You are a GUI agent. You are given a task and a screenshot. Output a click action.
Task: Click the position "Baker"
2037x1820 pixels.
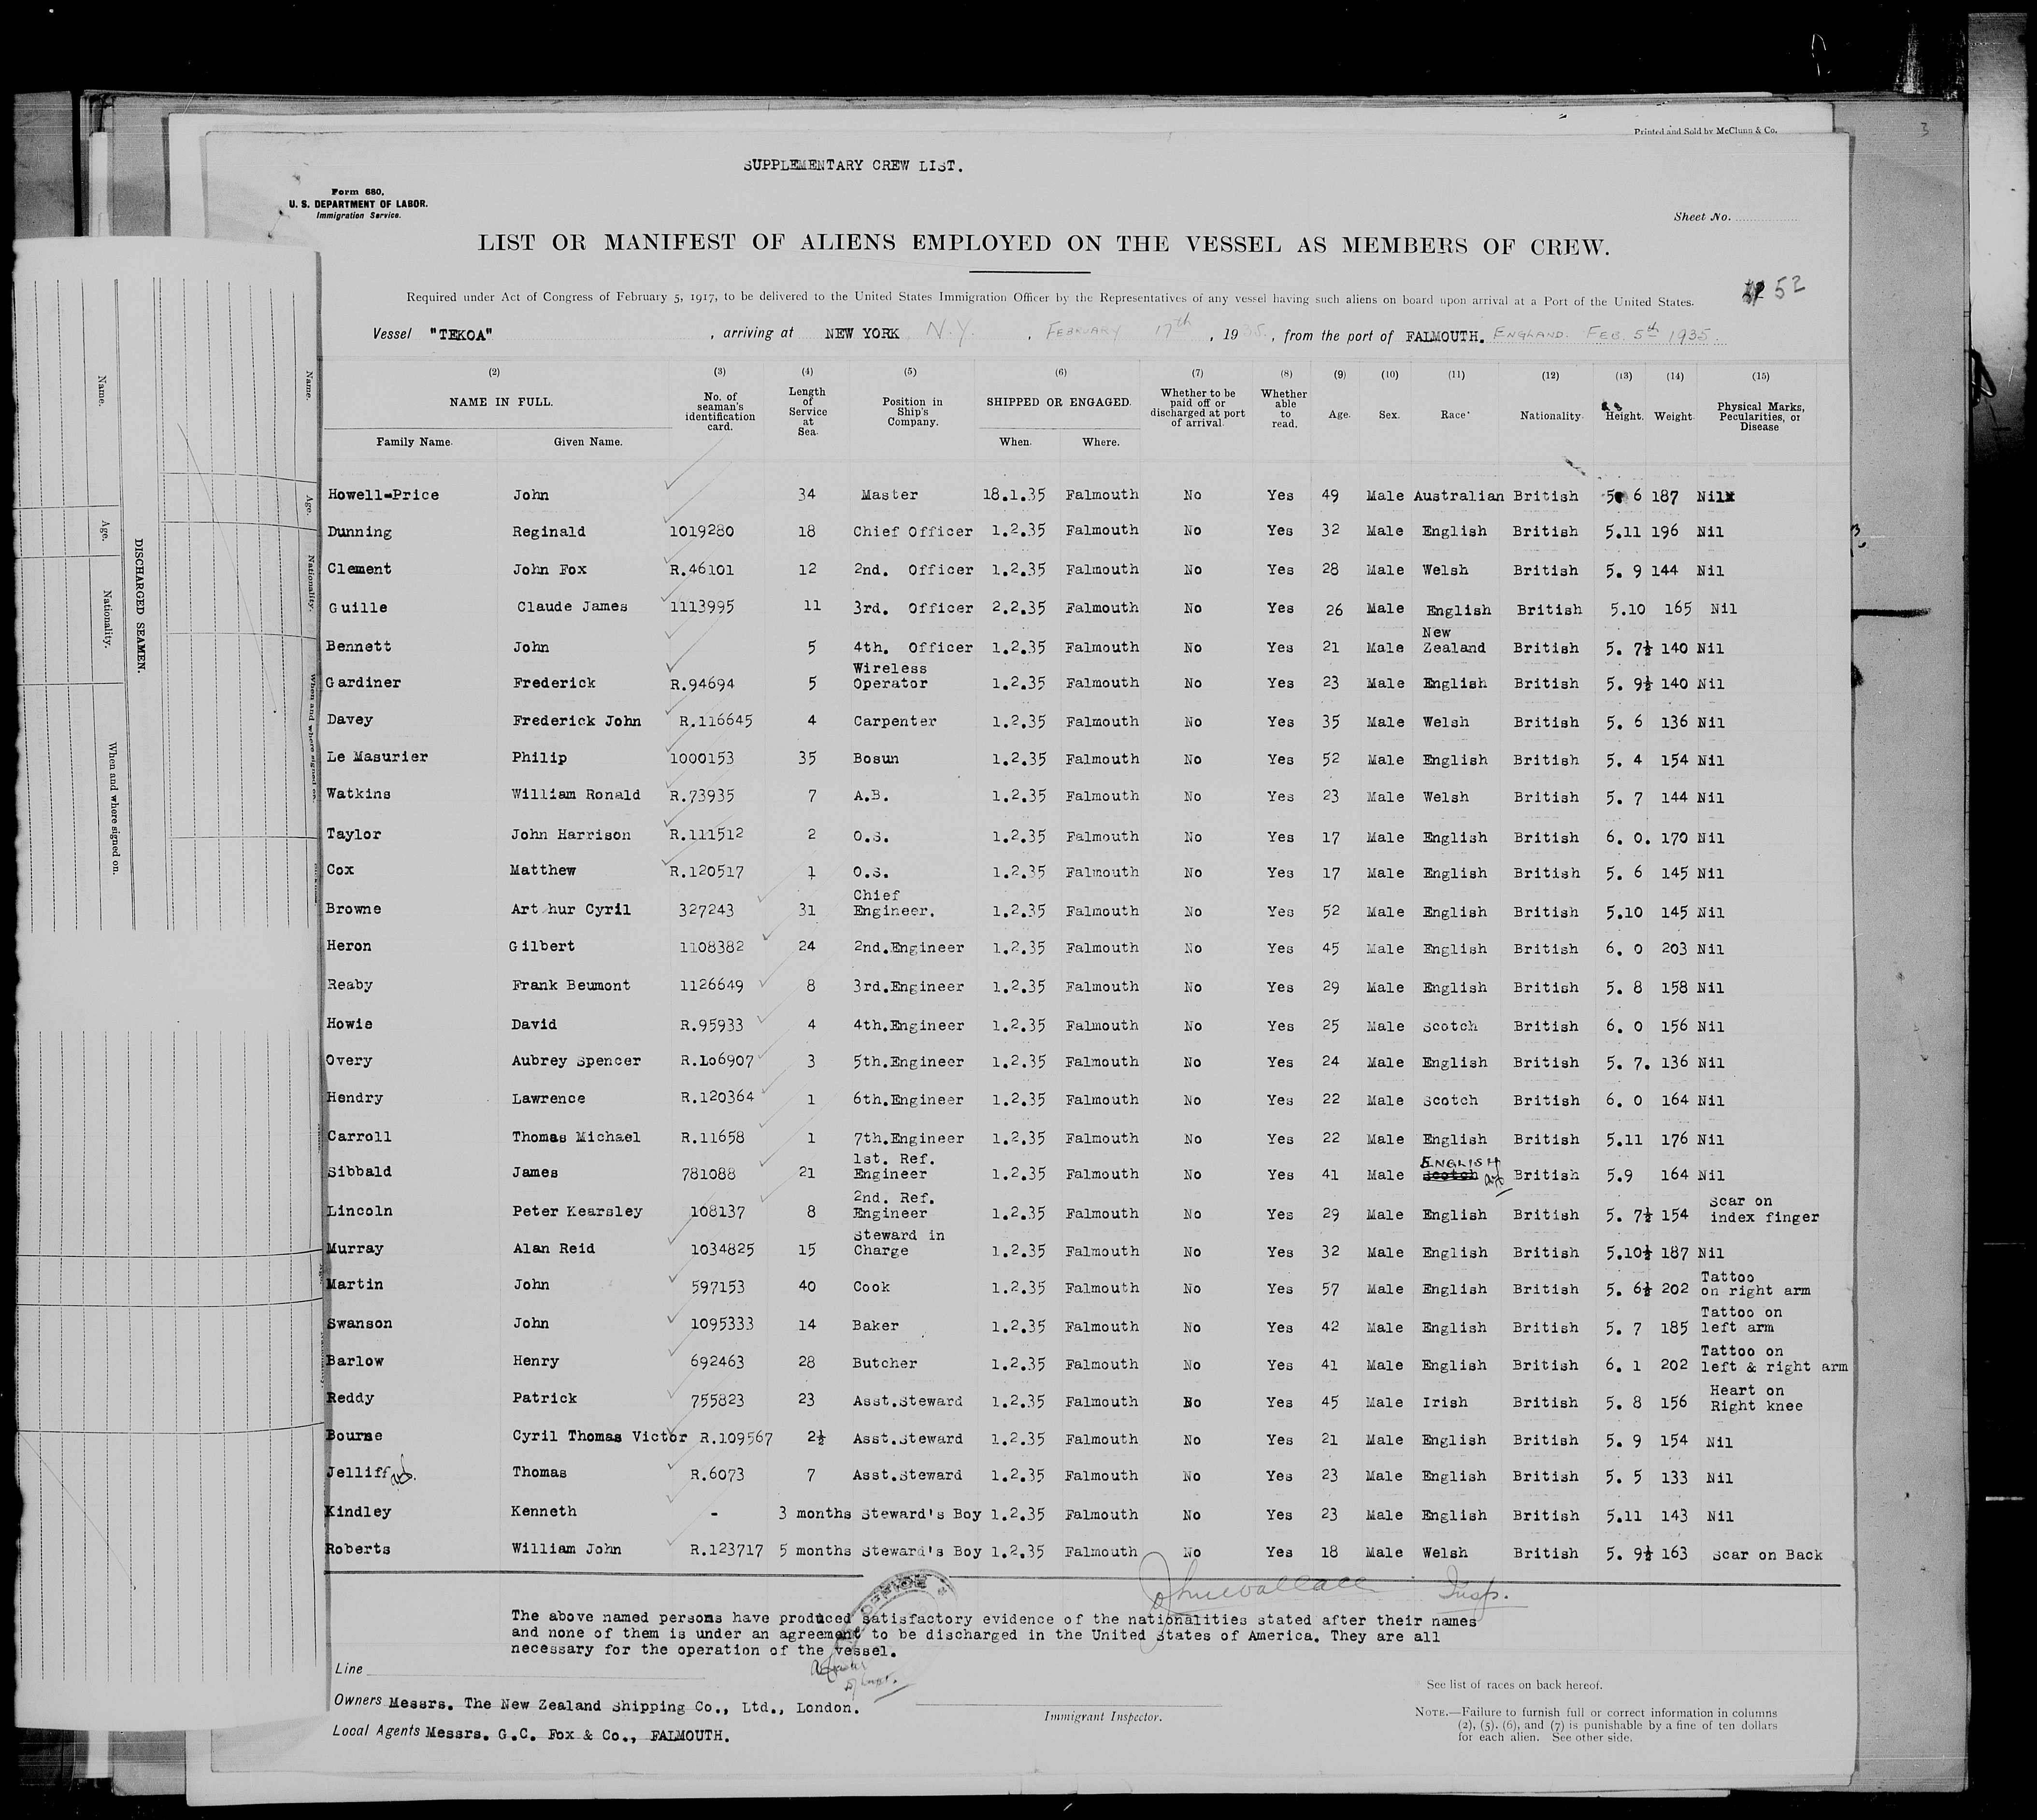pyautogui.click(x=876, y=1326)
